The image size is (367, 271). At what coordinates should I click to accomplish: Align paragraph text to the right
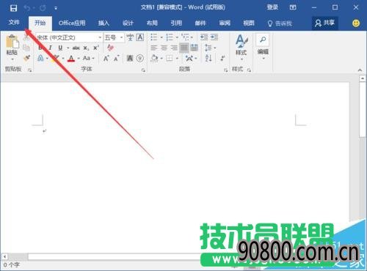[174, 48]
